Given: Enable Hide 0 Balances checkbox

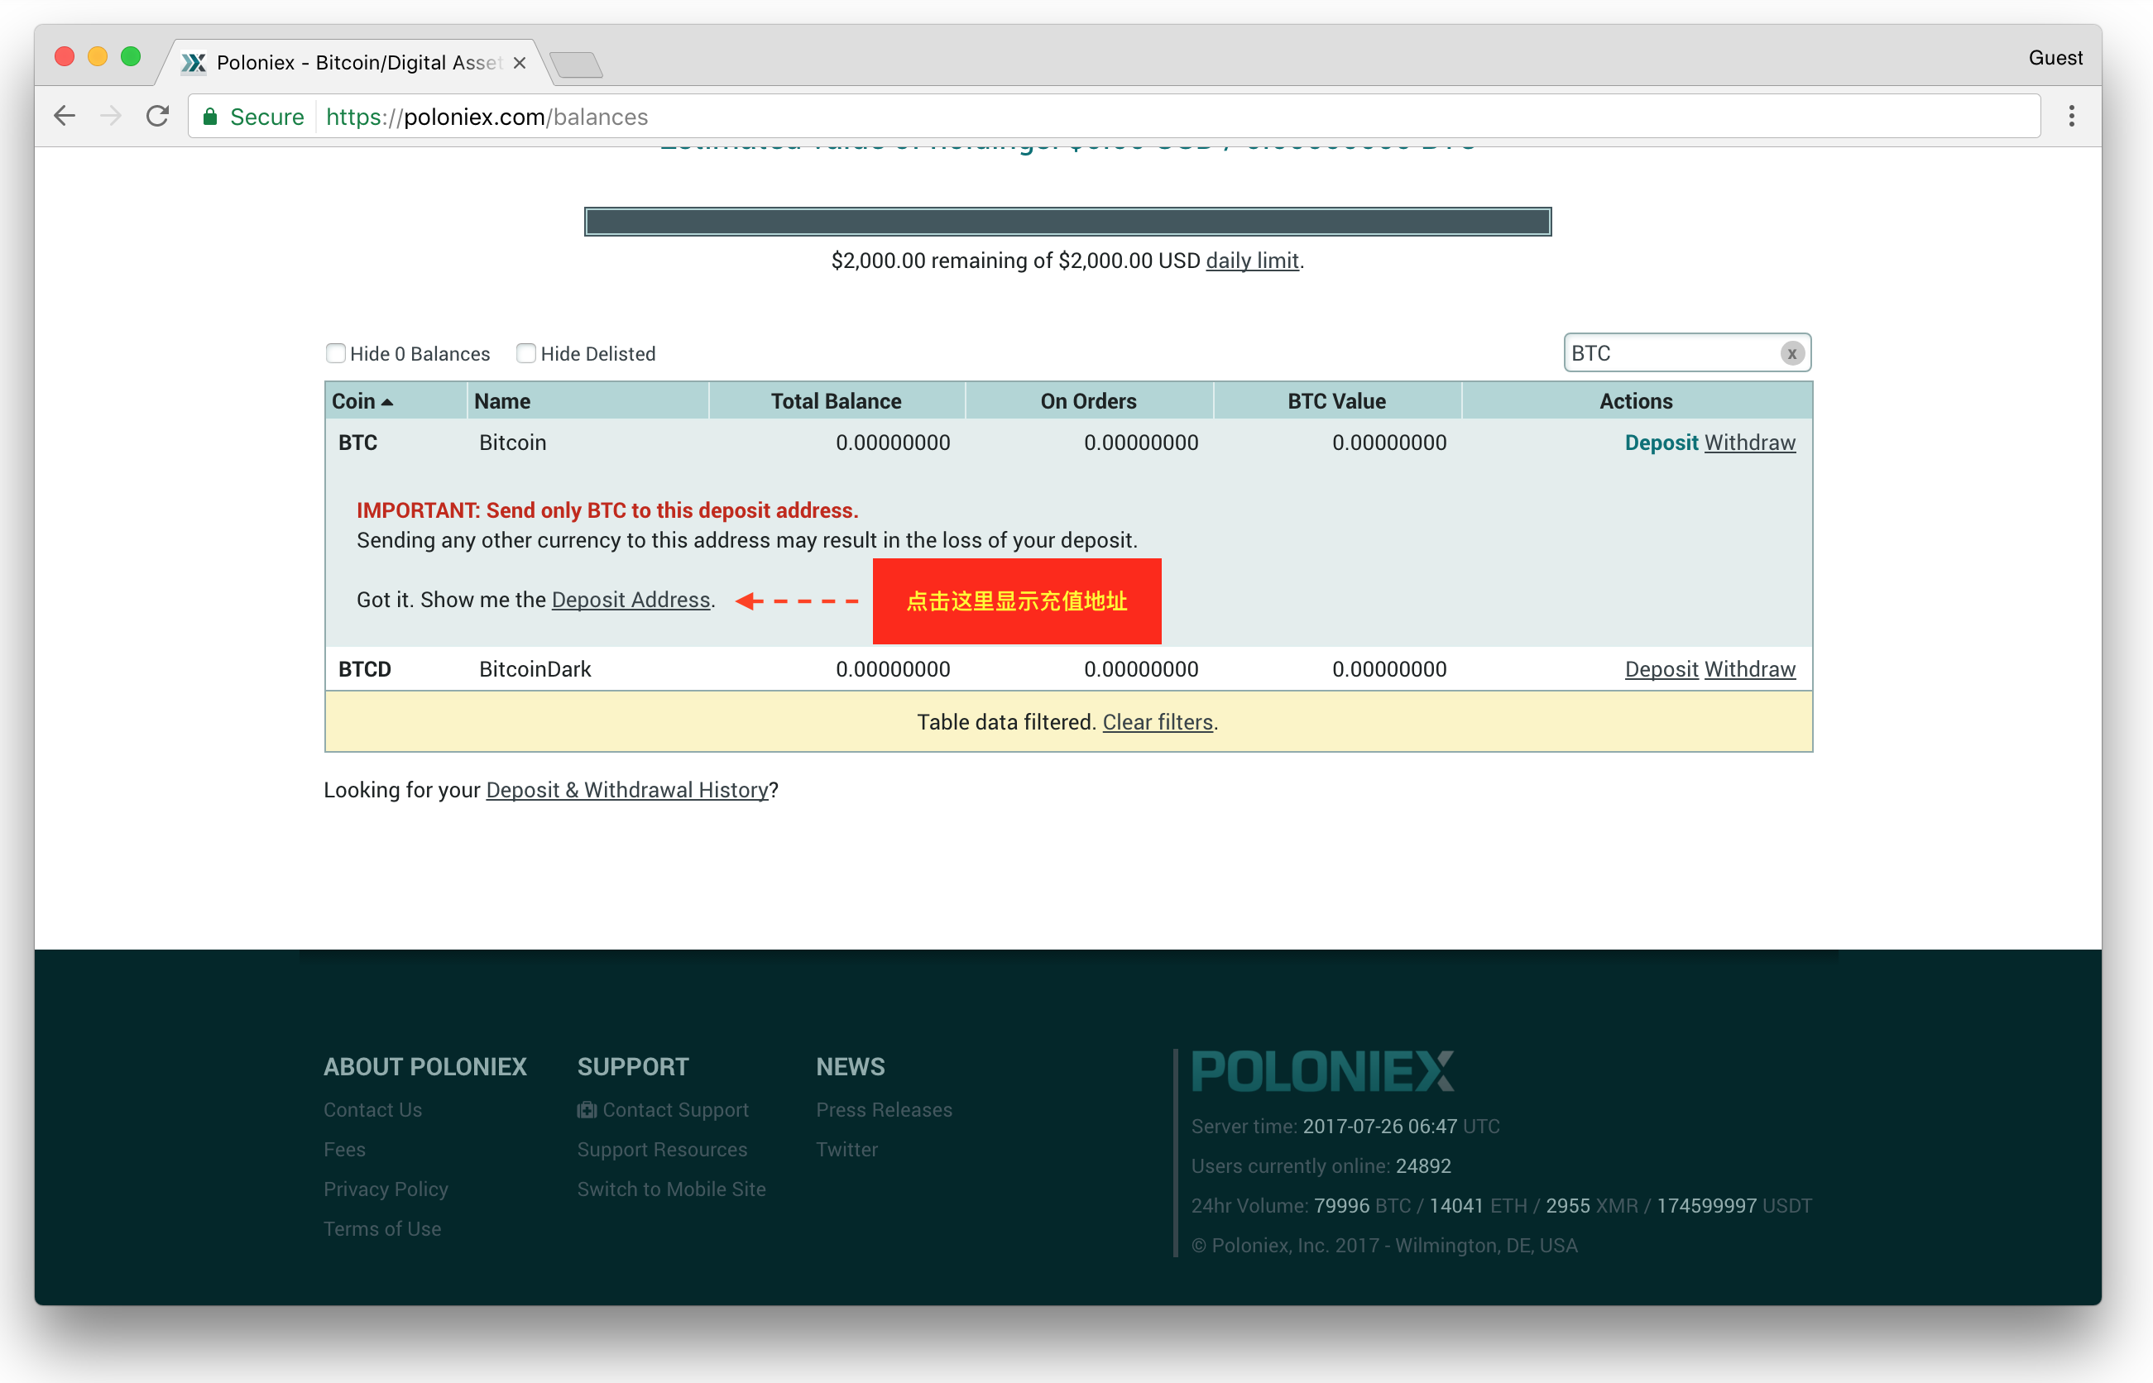Looking at the screenshot, I should tap(336, 353).
